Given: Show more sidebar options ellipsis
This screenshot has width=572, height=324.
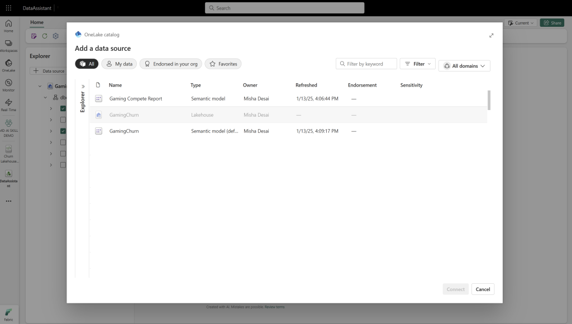Looking at the screenshot, I should (x=8, y=201).
